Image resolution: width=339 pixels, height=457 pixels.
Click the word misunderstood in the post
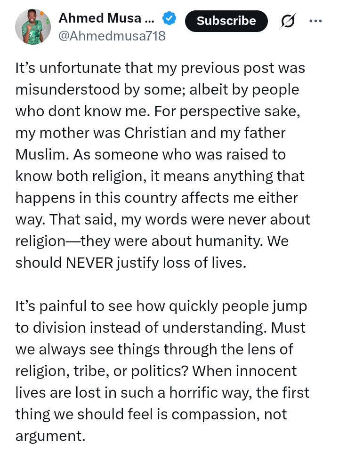click(67, 89)
